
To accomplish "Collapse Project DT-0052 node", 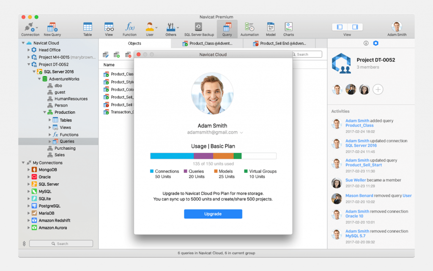I will 28,64.
